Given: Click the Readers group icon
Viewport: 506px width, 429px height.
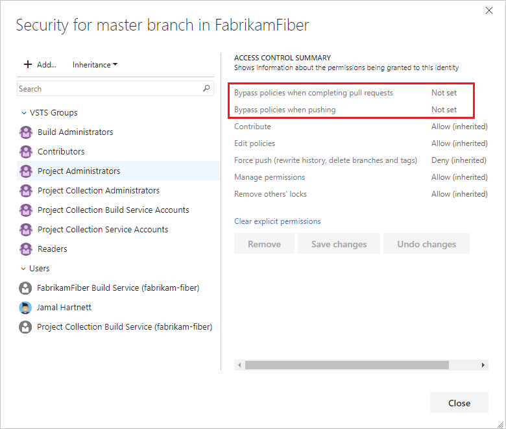Looking at the screenshot, I should point(26,249).
